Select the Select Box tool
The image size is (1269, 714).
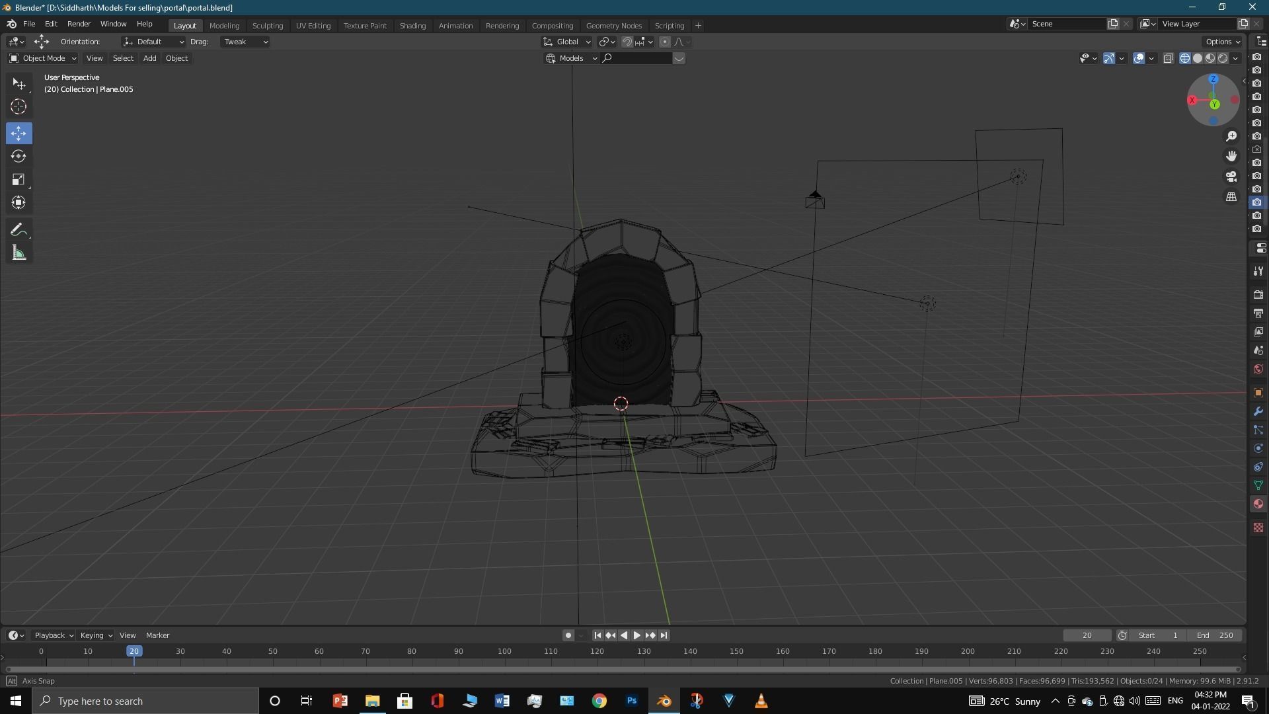click(19, 84)
